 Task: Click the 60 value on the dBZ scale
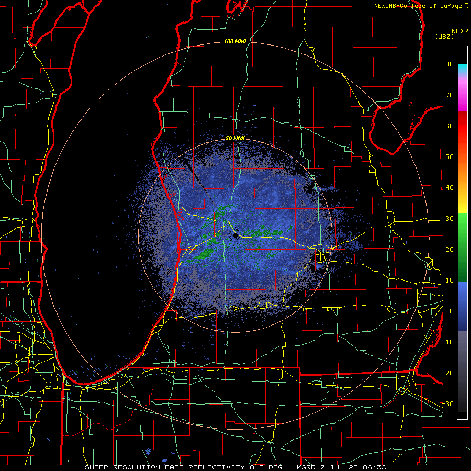click(450, 126)
